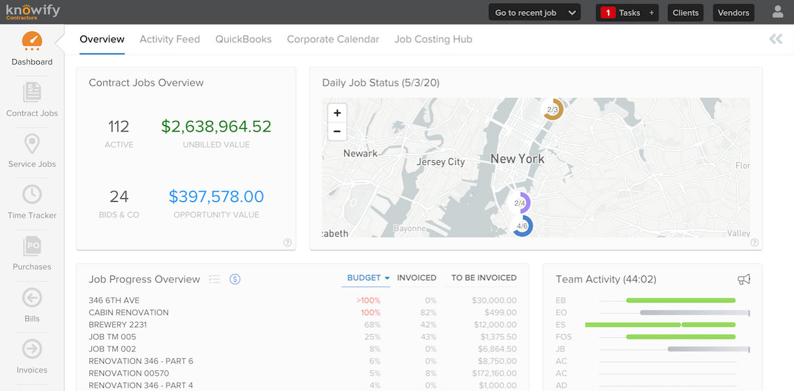Viewport: 794px width, 391px height.
Task: Open the Invoices arrow icon
Action: point(32,349)
